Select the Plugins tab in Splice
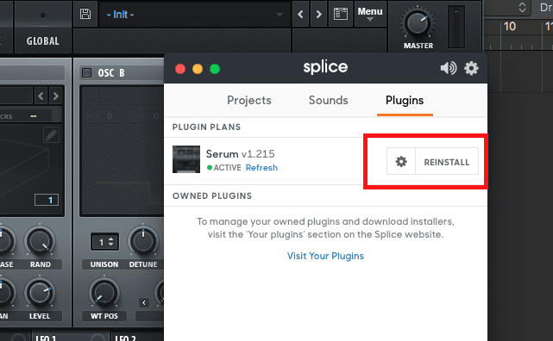Viewport: 553px width, 341px height. tap(405, 100)
